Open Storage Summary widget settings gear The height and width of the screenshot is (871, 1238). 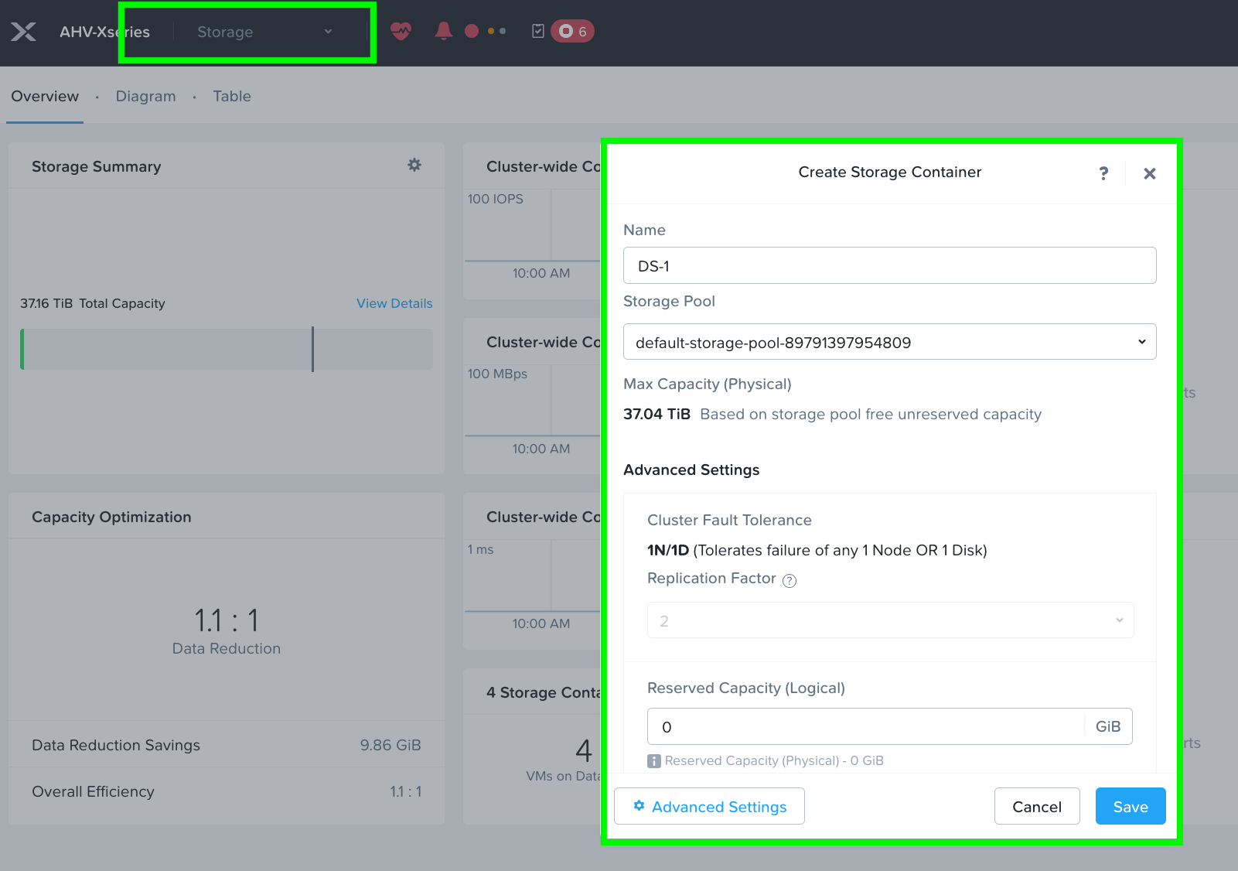pos(414,165)
